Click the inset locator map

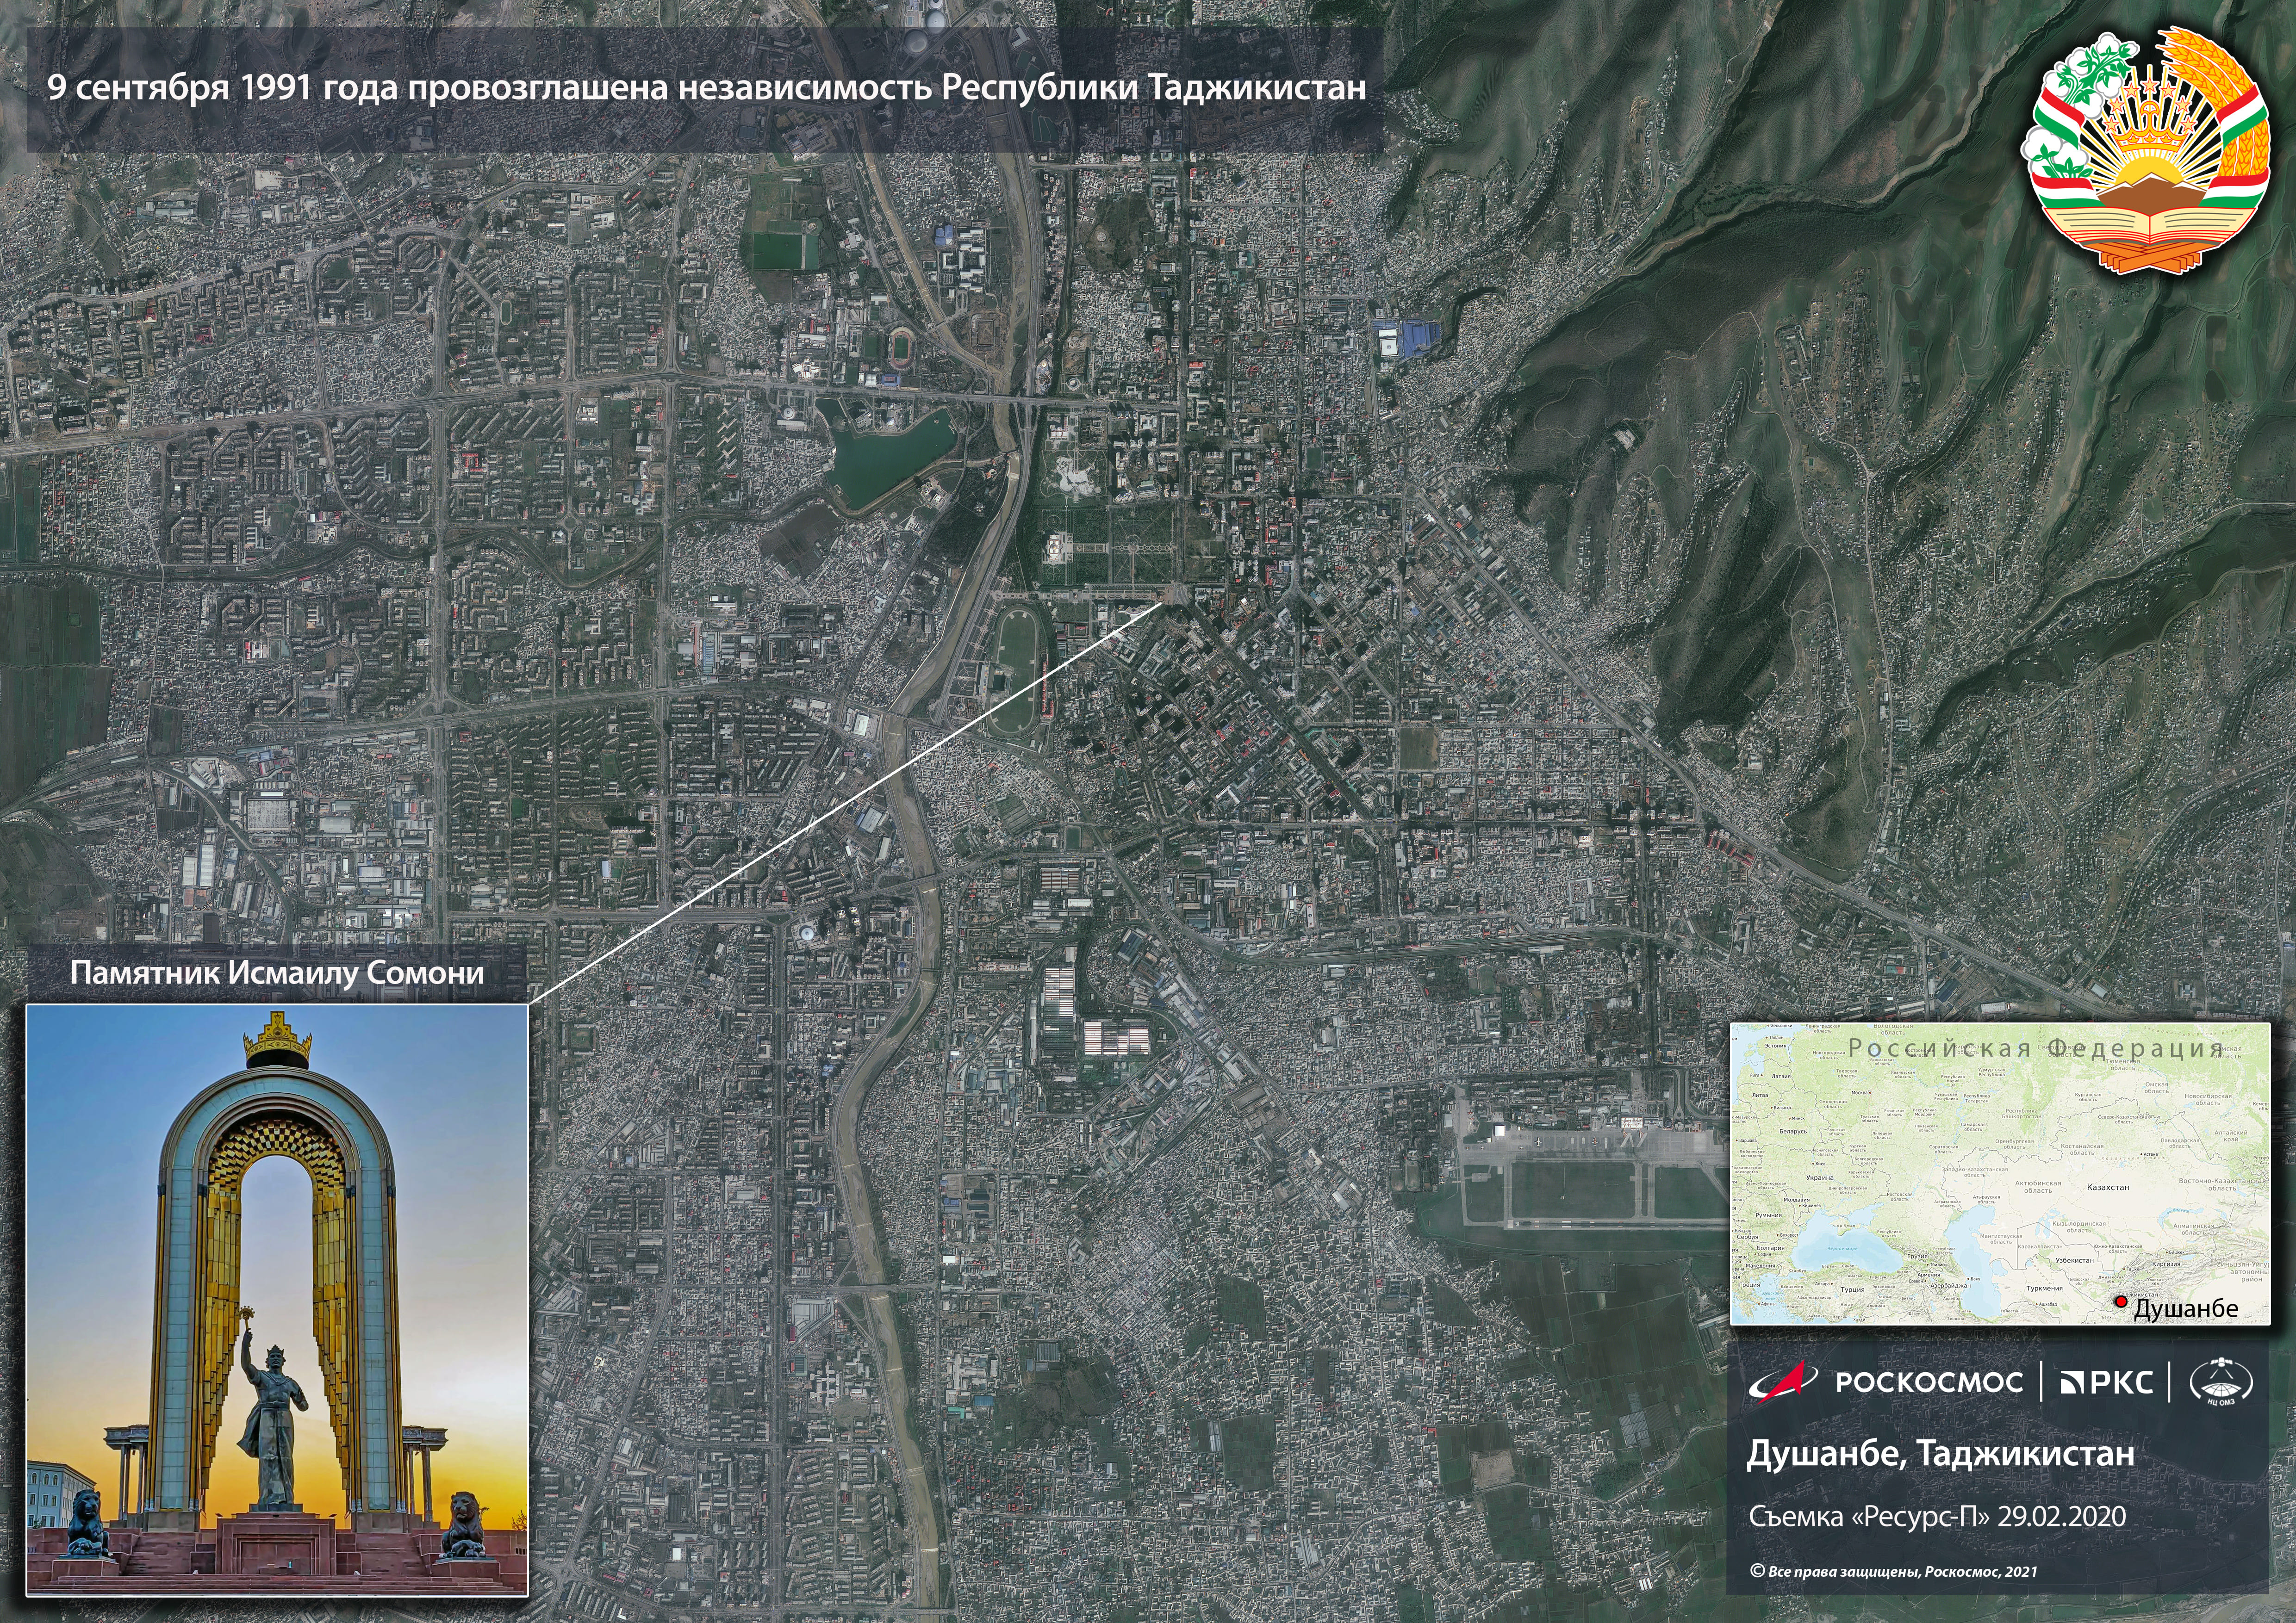(x=1999, y=1174)
